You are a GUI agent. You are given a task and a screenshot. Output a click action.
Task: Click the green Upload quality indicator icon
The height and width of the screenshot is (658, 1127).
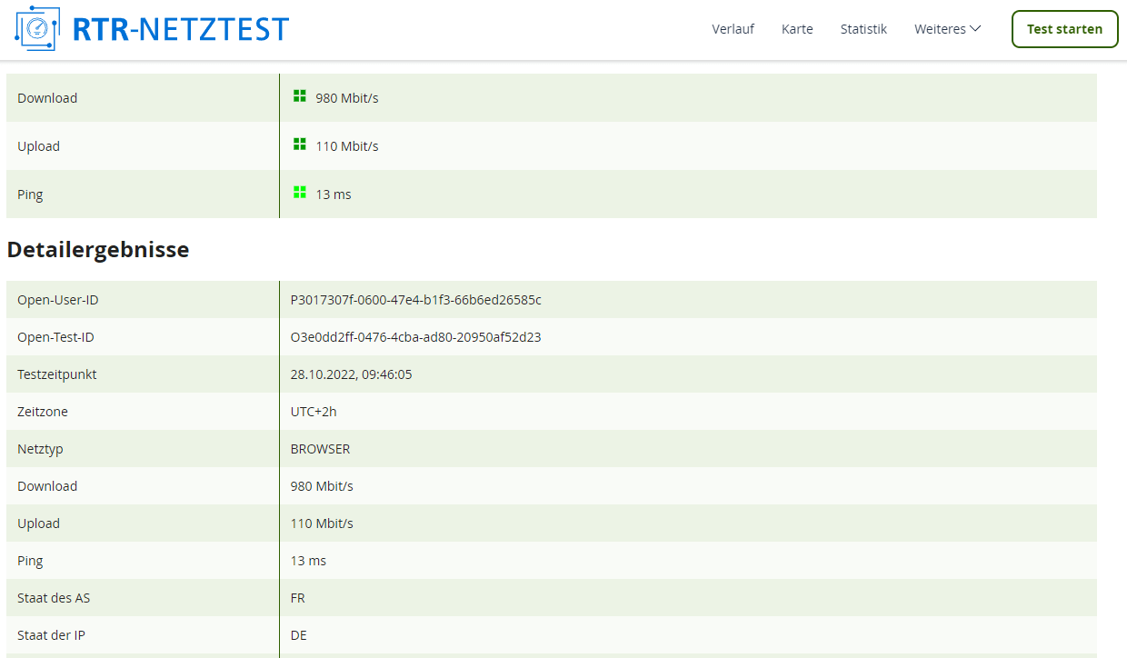tap(300, 145)
